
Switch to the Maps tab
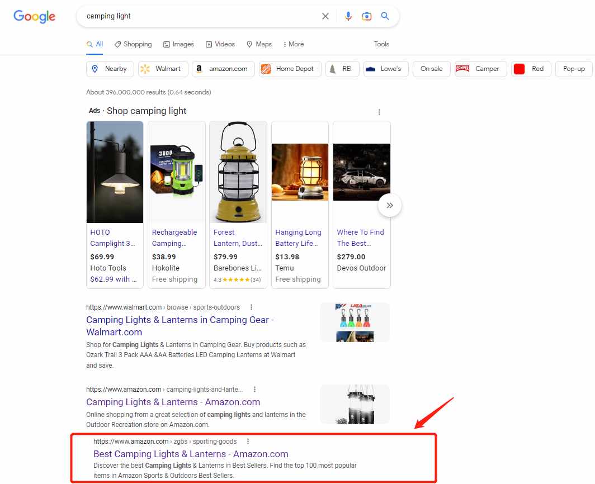point(259,44)
